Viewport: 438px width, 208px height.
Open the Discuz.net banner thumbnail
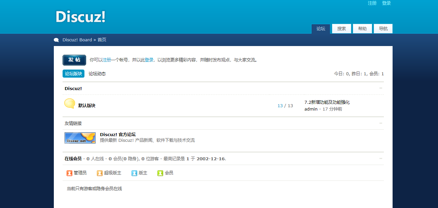80,138
